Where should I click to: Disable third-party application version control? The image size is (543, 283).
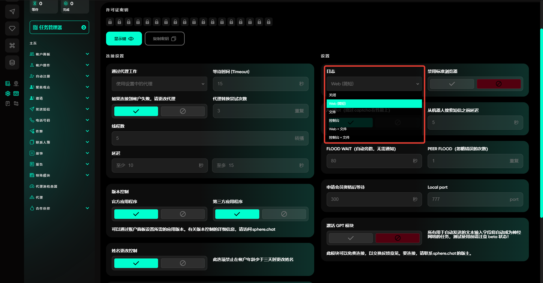pos(284,214)
